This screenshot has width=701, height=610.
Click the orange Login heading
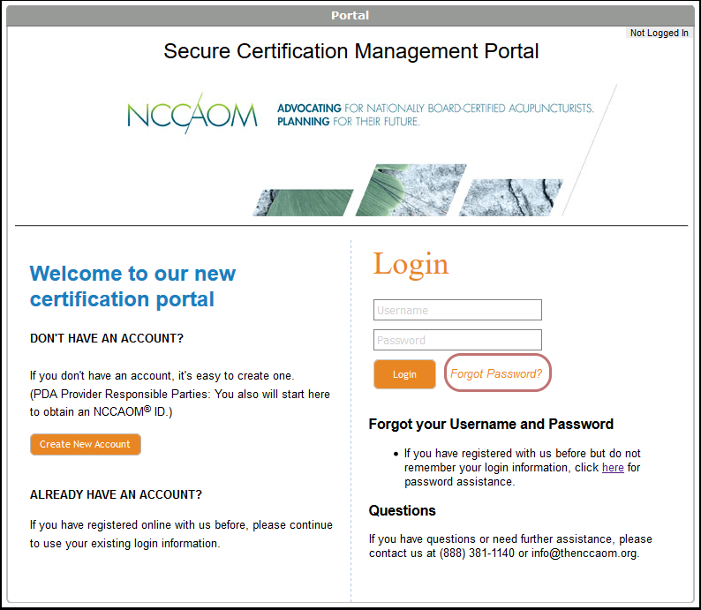[411, 264]
